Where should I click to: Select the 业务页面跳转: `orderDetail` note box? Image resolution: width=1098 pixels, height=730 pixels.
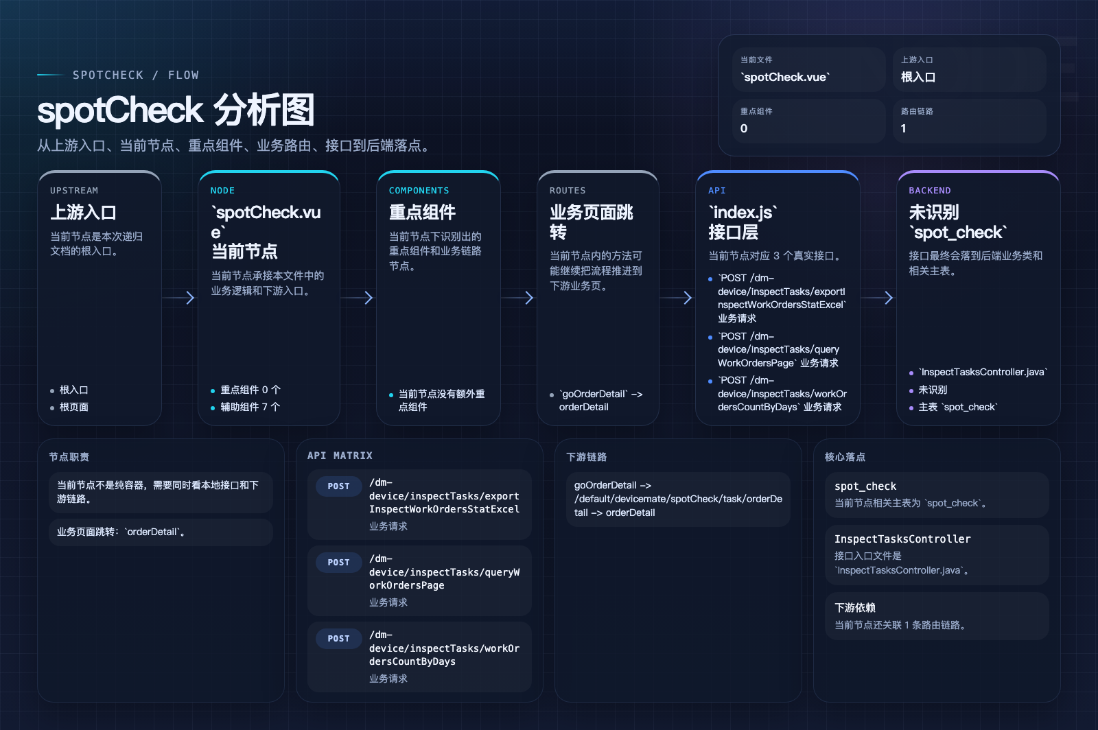coord(161,532)
